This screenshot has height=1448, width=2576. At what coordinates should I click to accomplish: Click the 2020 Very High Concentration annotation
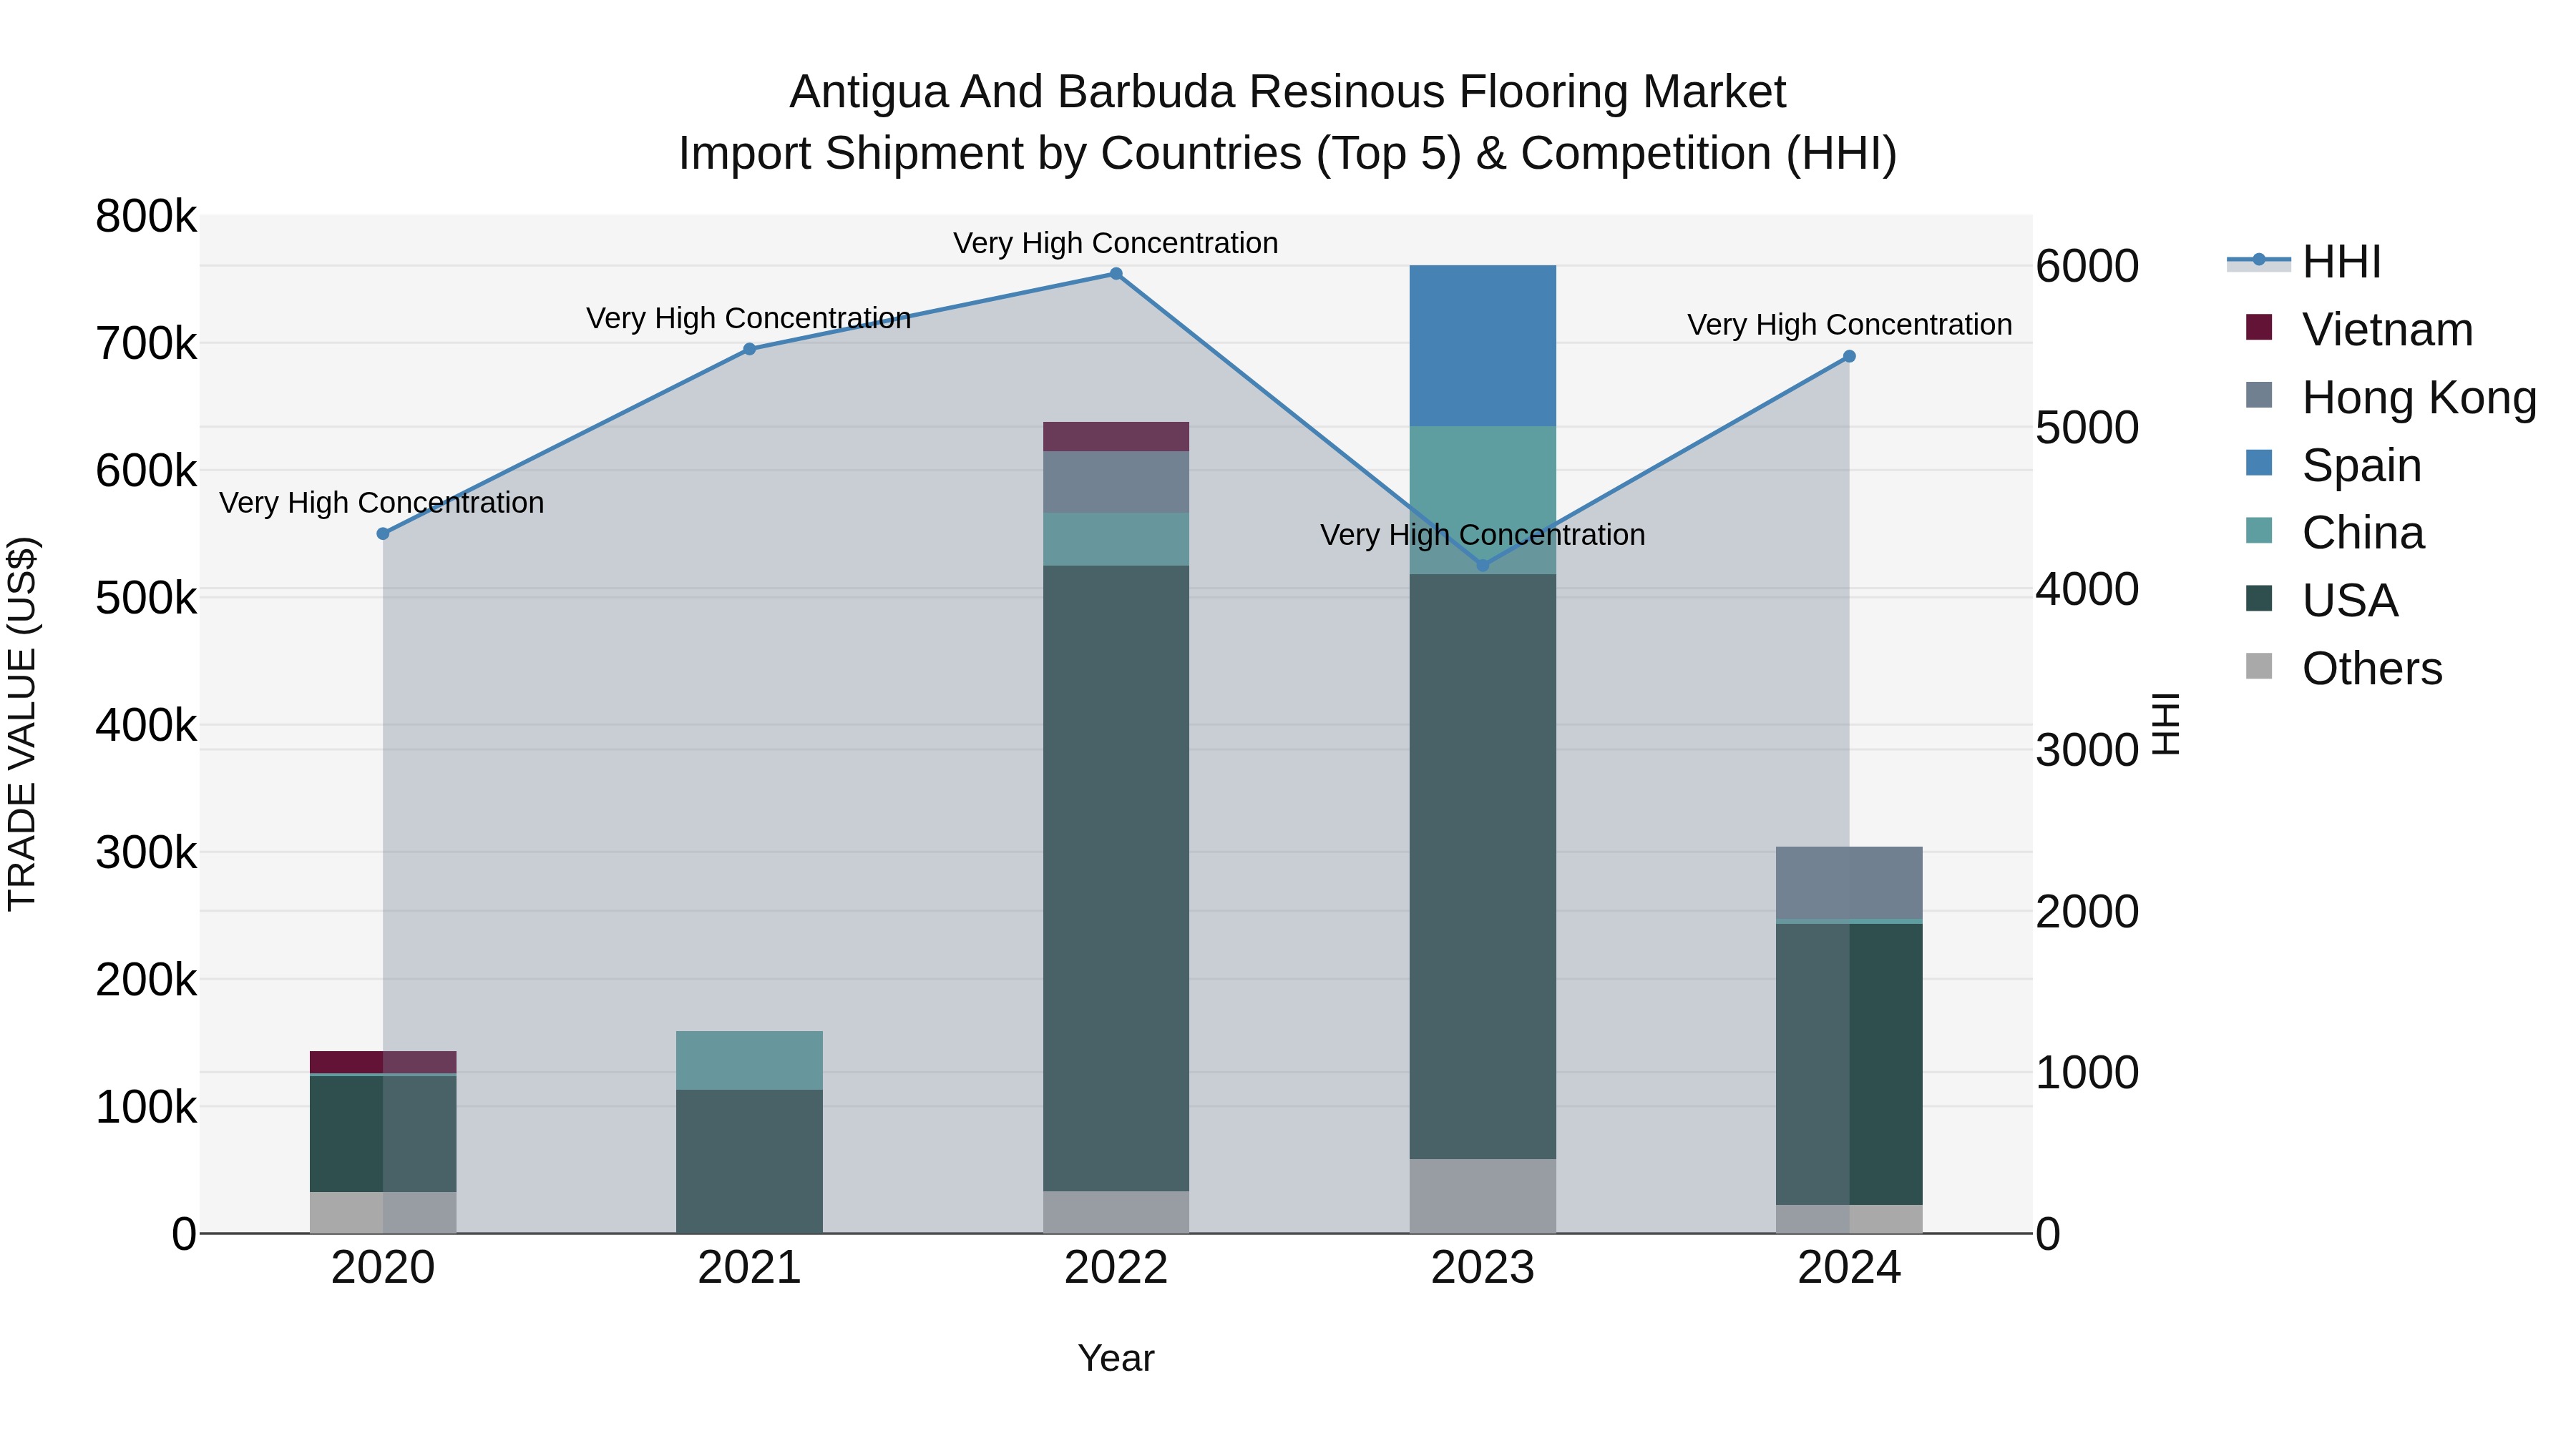point(382,503)
